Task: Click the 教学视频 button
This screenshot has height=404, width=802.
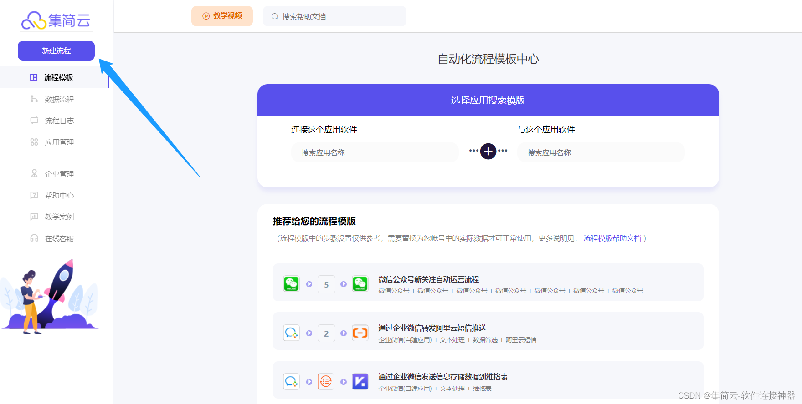Action: point(222,16)
